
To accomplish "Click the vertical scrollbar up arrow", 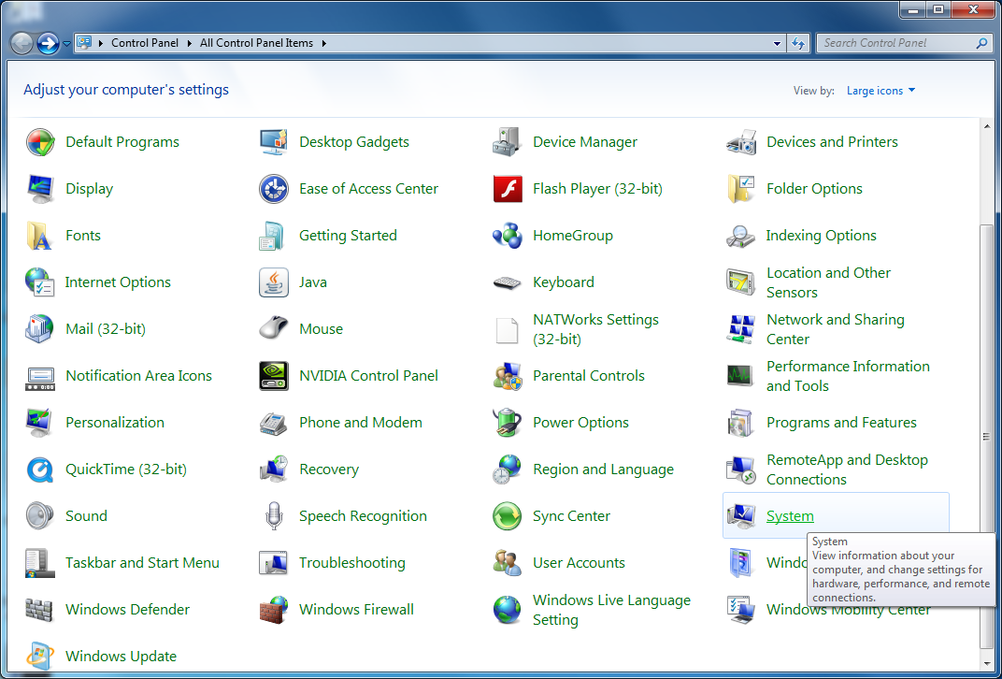I will pyautogui.click(x=987, y=126).
